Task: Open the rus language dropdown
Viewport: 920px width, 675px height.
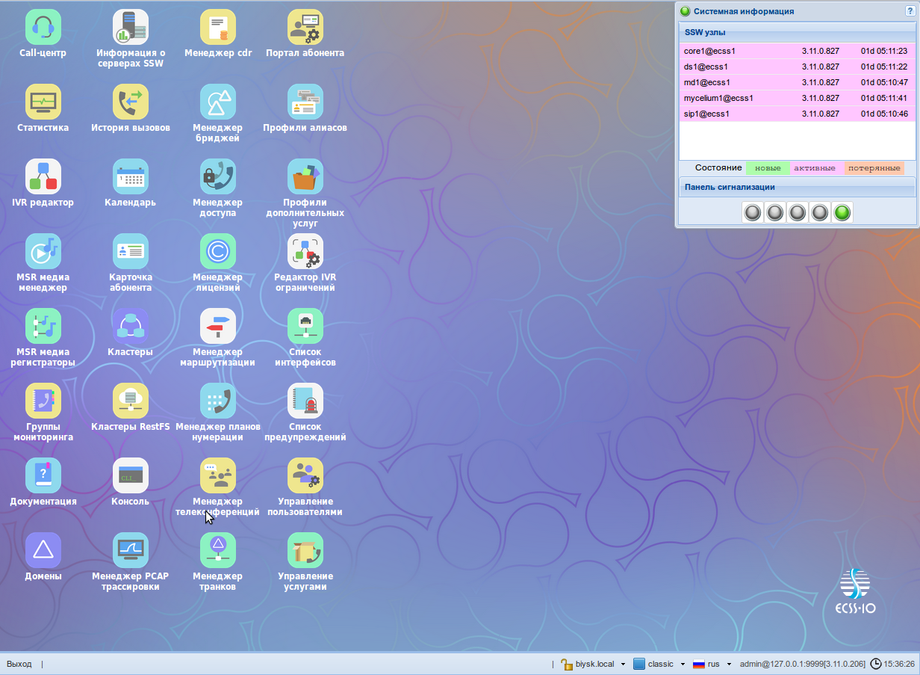Action: tap(712, 664)
